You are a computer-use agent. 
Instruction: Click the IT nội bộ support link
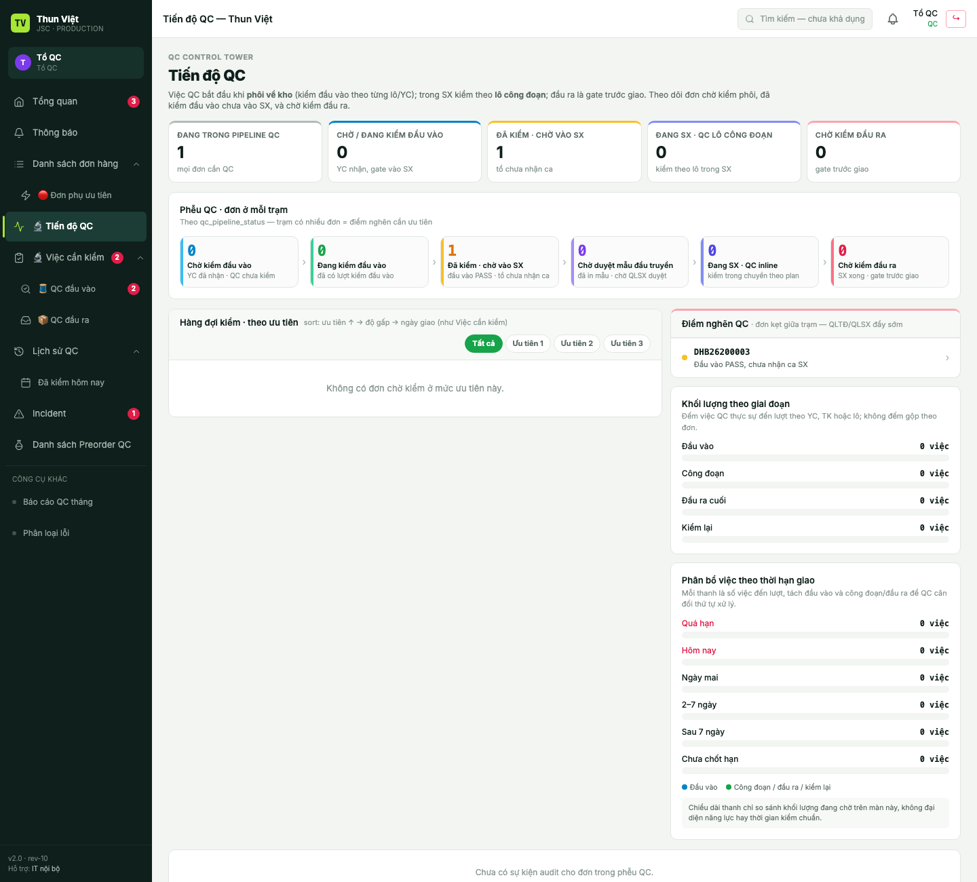pyautogui.click(x=45, y=869)
